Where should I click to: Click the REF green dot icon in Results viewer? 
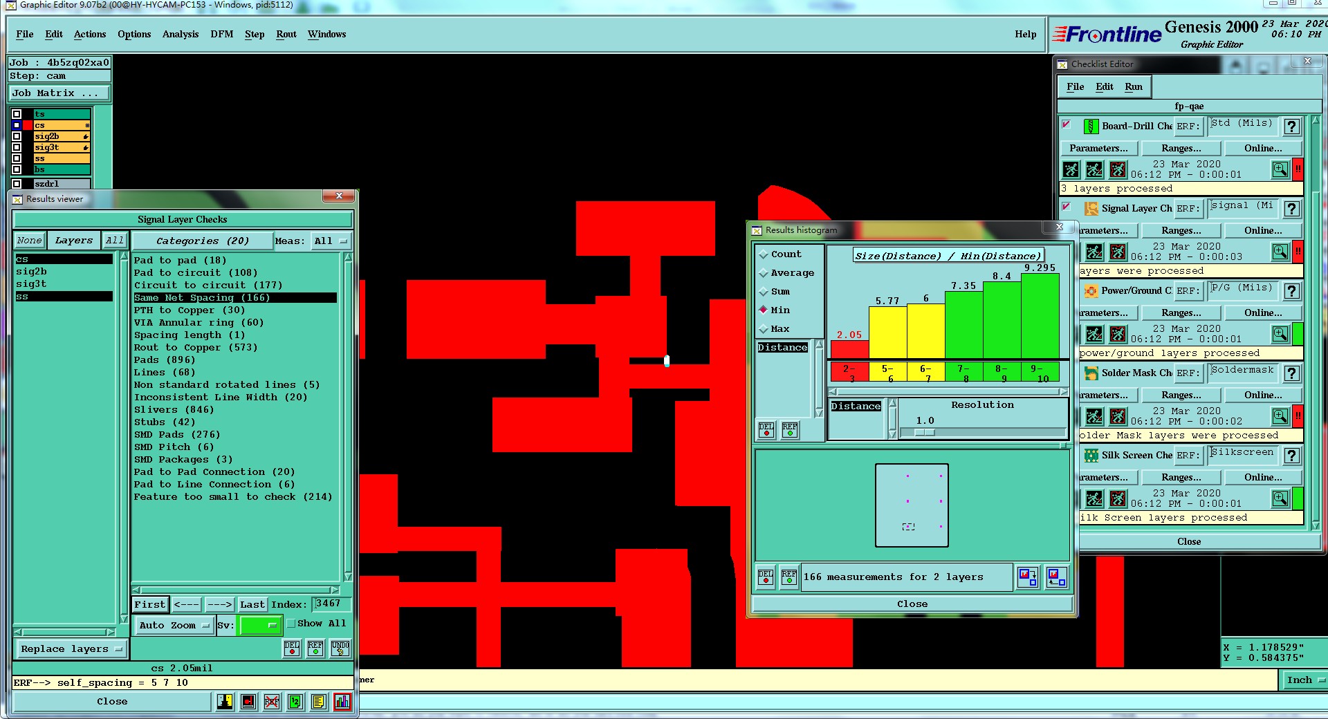(315, 648)
